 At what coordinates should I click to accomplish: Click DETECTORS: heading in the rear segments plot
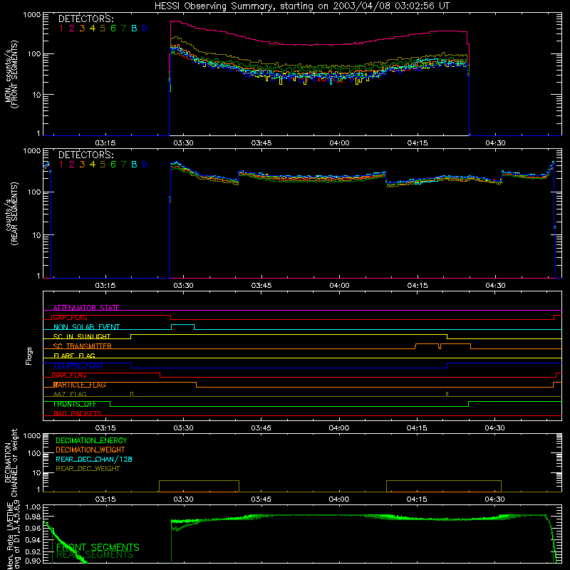[x=85, y=155]
